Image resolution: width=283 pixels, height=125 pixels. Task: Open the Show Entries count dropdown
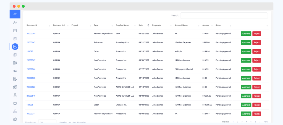(48, 122)
